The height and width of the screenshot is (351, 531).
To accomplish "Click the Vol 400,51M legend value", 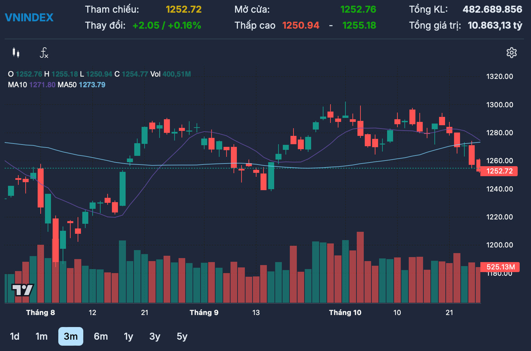I will [x=171, y=74].
